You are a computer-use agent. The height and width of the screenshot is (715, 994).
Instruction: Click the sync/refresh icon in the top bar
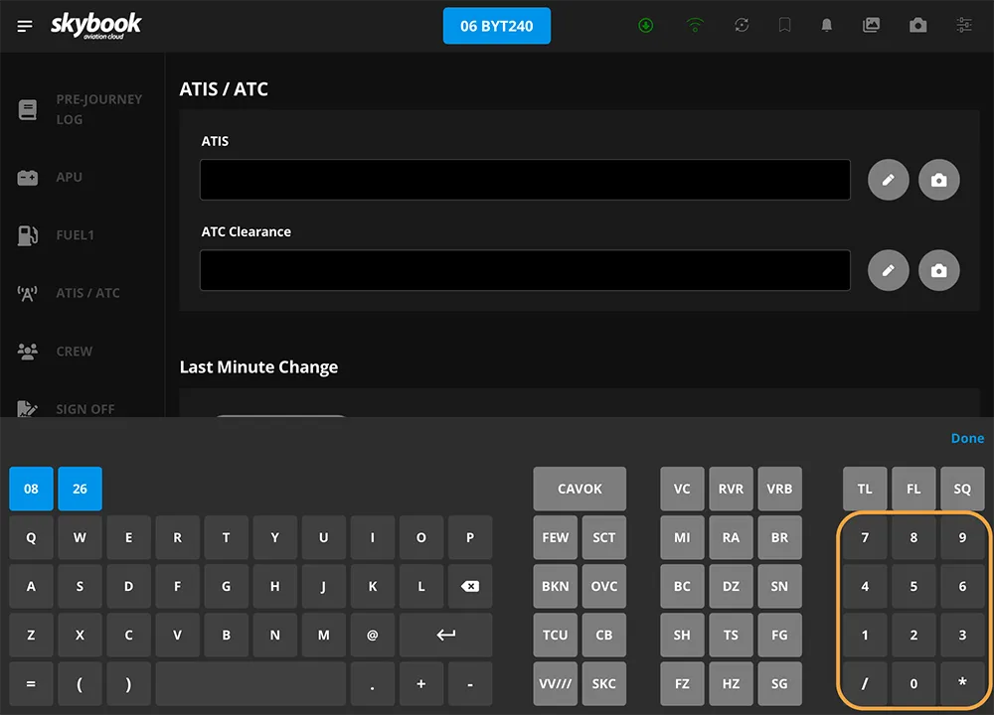point(742,25)
